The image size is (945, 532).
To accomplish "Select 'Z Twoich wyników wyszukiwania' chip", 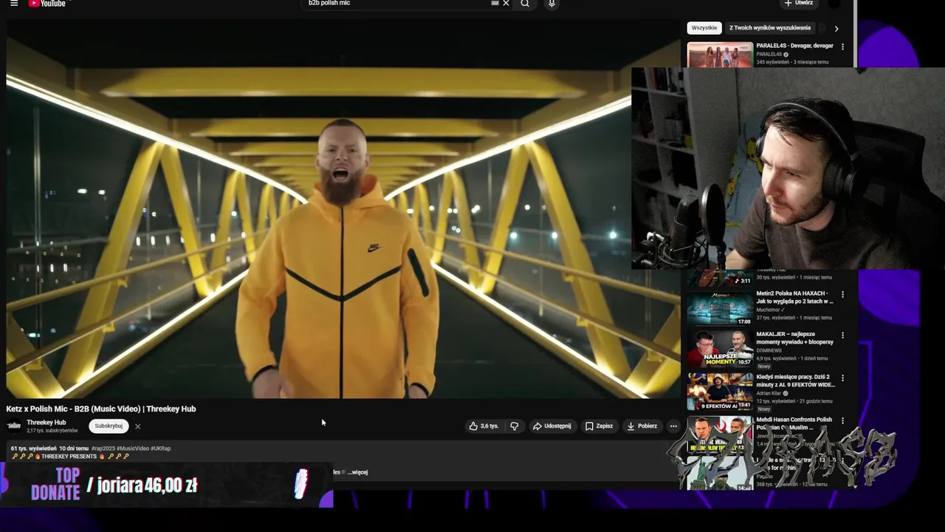I will pyautogui.click(x=770, y=28).
